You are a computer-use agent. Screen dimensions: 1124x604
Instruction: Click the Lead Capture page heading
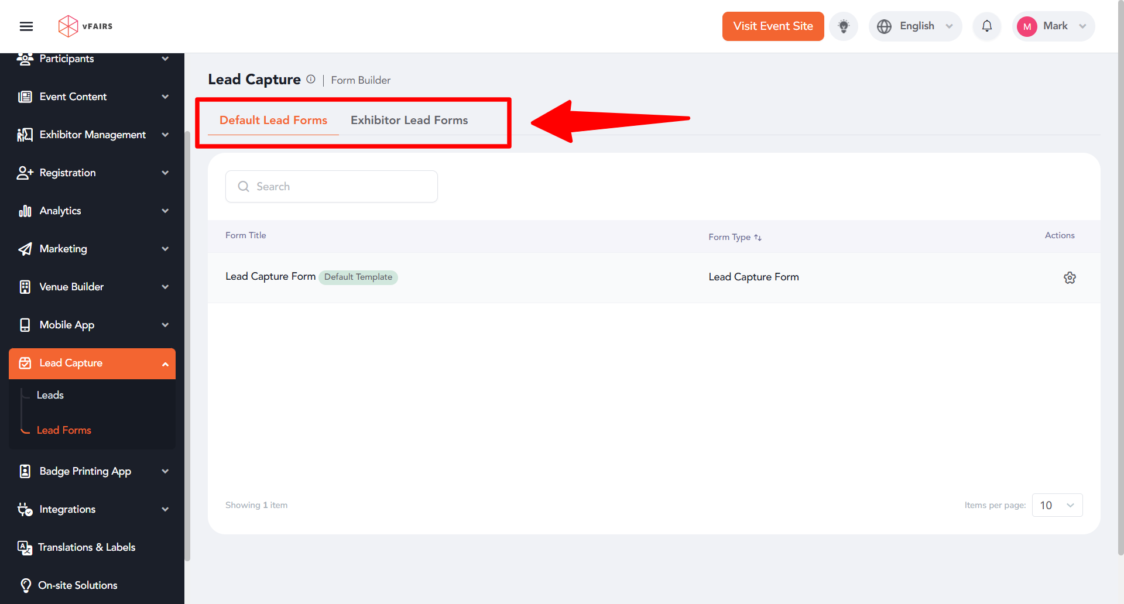coord(254,79)
